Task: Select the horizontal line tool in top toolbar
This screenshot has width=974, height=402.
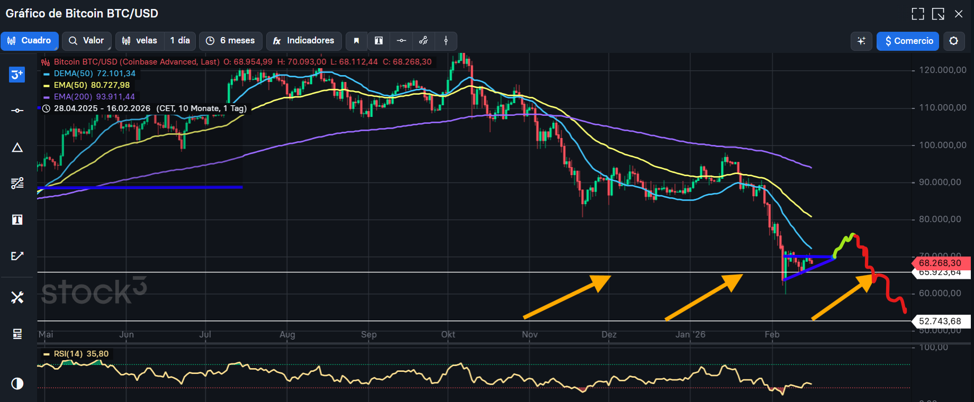Action: [x=401, y=41]
